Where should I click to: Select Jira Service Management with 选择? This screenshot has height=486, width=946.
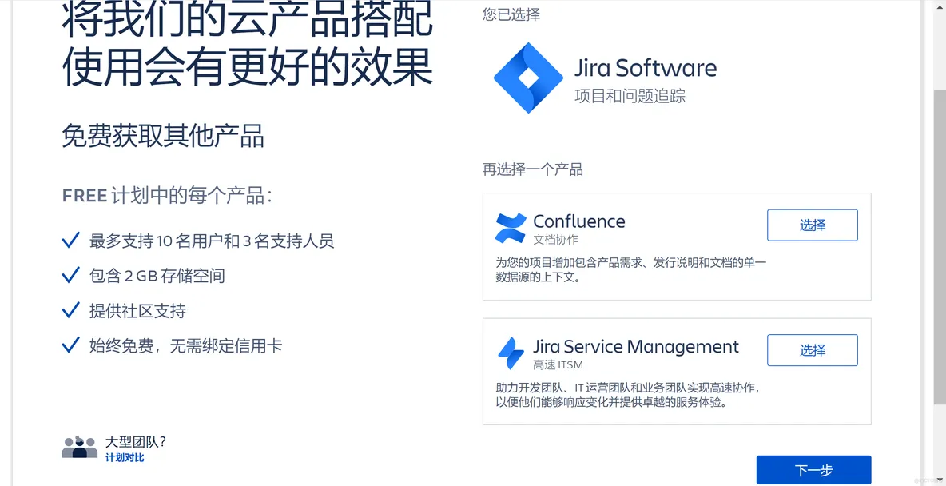[x=812, y=350]
